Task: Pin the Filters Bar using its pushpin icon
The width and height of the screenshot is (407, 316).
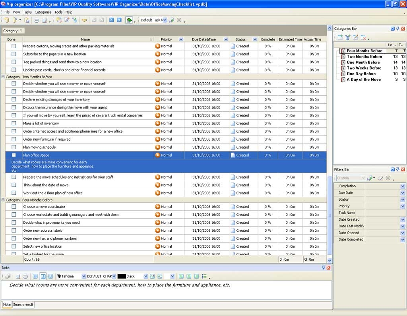Action: 397,169
